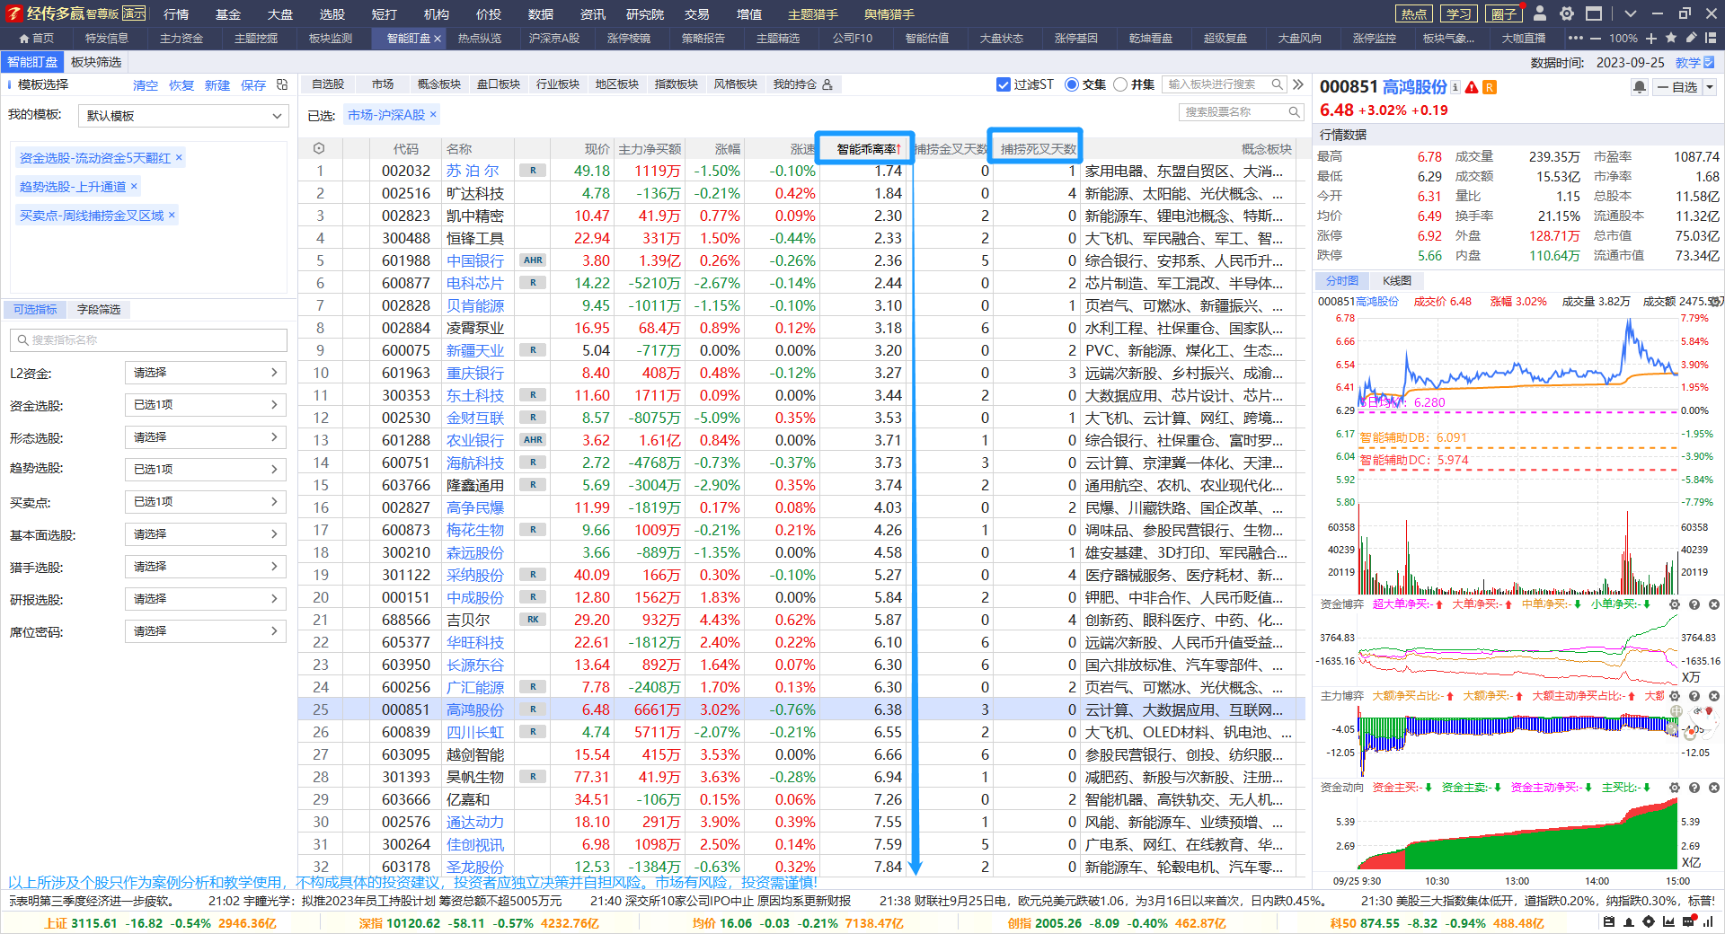Image resolution: width=1725 pixels, height=934 pixels.
Task: Expand the double-arrow icon after 板块 search
Action: [1298, 84]
